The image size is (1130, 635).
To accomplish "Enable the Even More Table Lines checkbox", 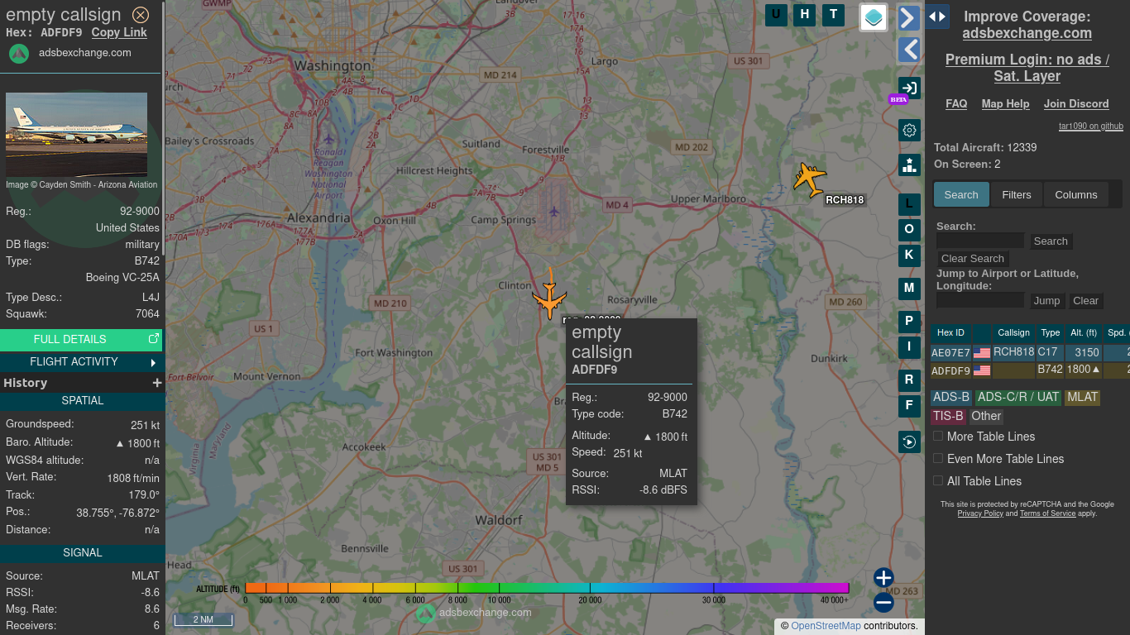I will tap(938, 458).
